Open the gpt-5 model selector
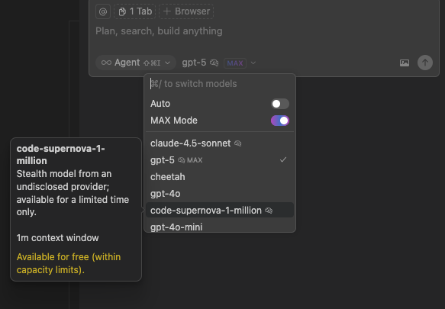This screenshot has width=445, height=309. 219,63
